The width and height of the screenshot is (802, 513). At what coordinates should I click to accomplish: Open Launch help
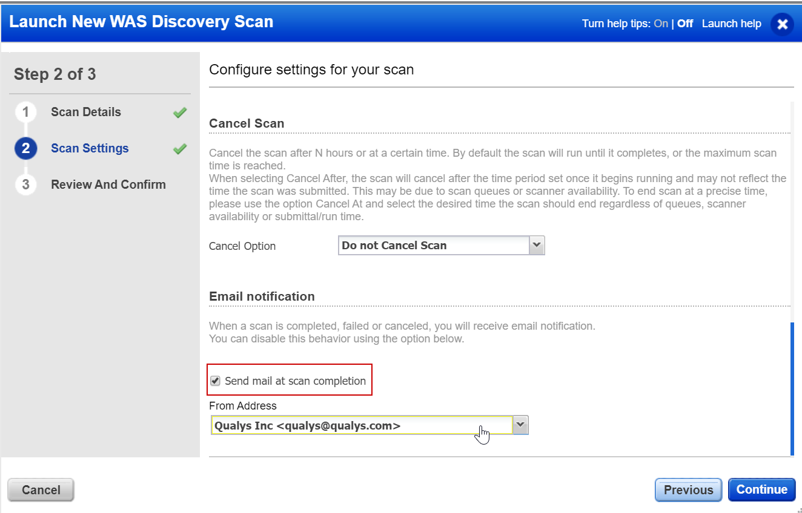[731, 24]
